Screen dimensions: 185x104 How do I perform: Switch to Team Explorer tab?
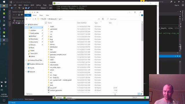(x=29, y=99)
